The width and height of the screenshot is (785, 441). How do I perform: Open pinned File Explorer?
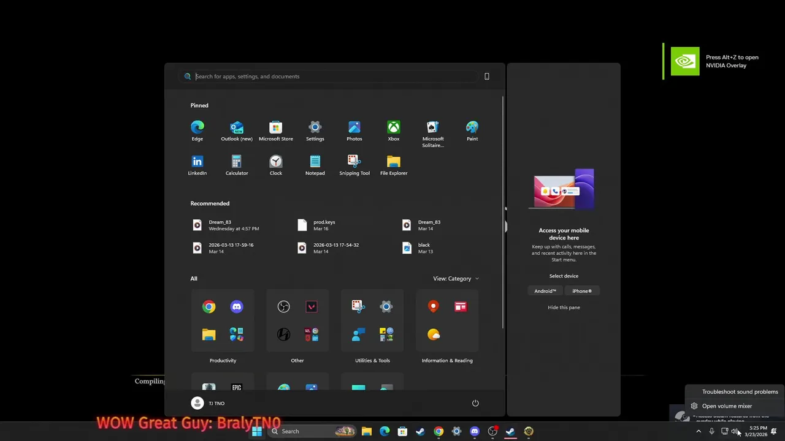click(x=394, y=165)
